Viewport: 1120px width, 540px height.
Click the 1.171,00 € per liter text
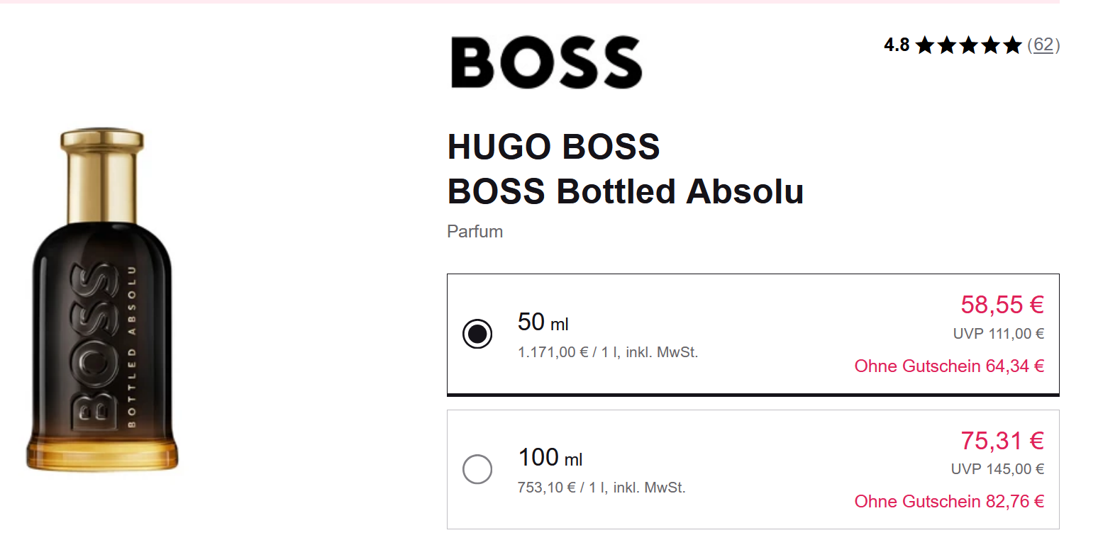[x=607, y=352]
